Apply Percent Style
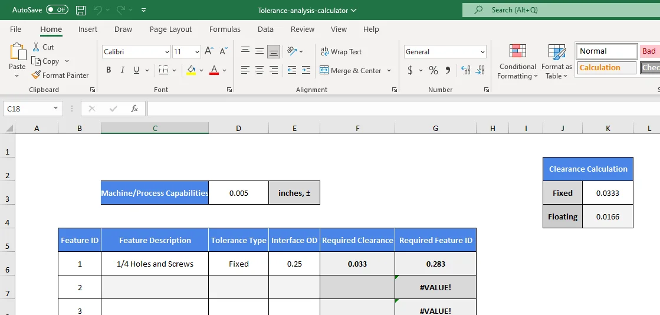 [433, 70]
